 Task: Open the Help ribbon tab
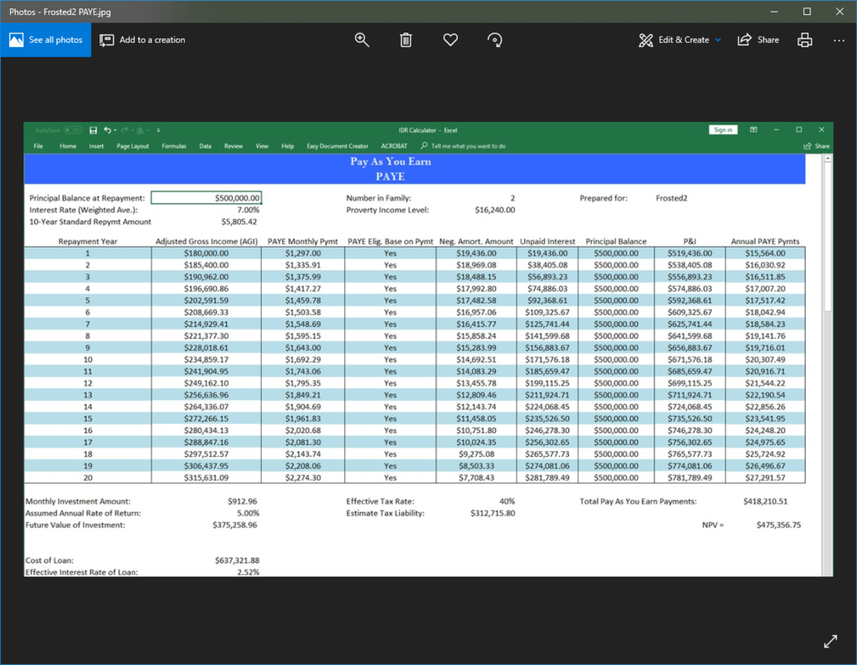coord(288,146)
